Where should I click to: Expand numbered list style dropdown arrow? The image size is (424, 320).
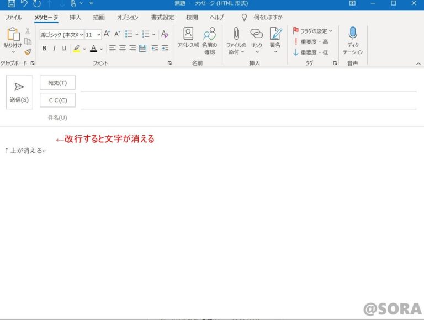click(153, 34)
